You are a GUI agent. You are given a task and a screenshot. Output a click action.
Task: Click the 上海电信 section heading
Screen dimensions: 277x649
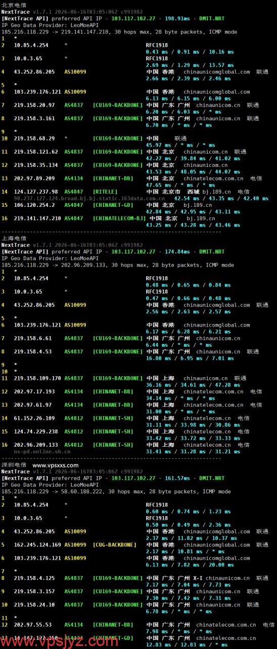click(x=14, y=238)
